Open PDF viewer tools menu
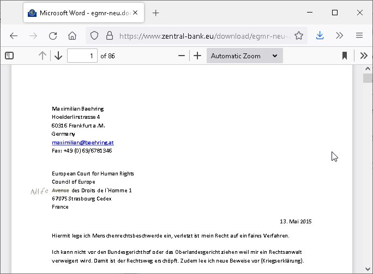 [x=364, y=56]
